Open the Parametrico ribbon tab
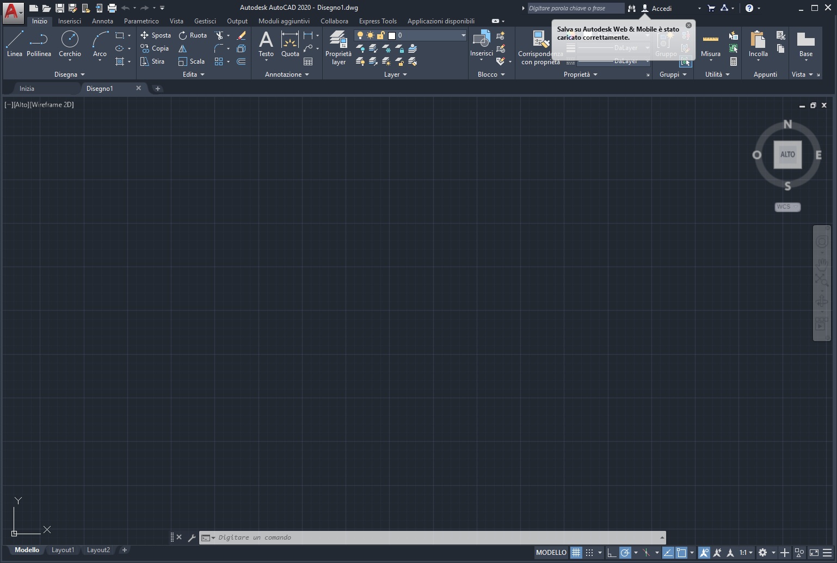The height and width of the screenshot is (563, 837). pyautogui.click(x=141, y=21)
